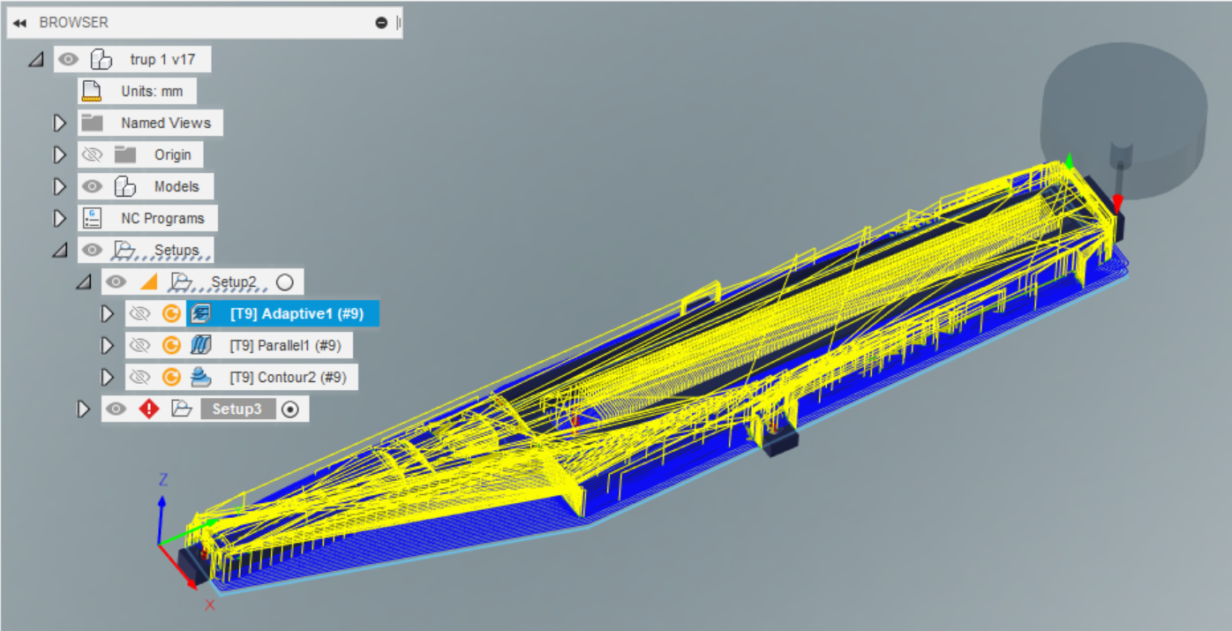The image size is (1232, 631).
Task: Toggle visibility of Parallel1 toolpath
Action: pos(139,345)
